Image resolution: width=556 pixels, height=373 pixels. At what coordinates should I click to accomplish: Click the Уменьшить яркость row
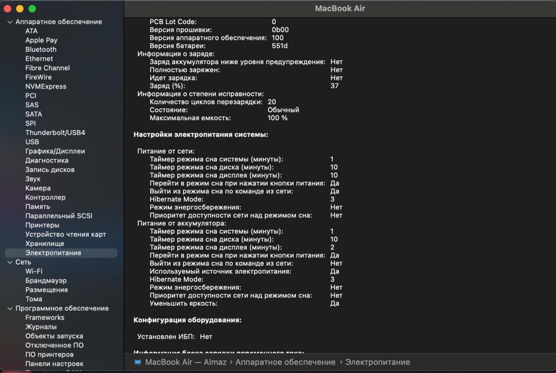pos(244,304)
